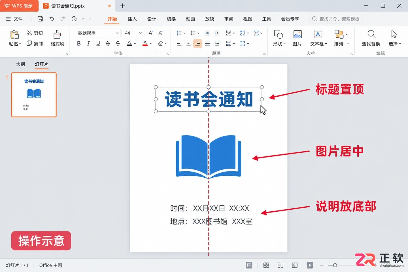Image resolution: width=408 pixels, height=272 pixels.
Task: Click the zoom slider handle
Action: click(335, 265)
